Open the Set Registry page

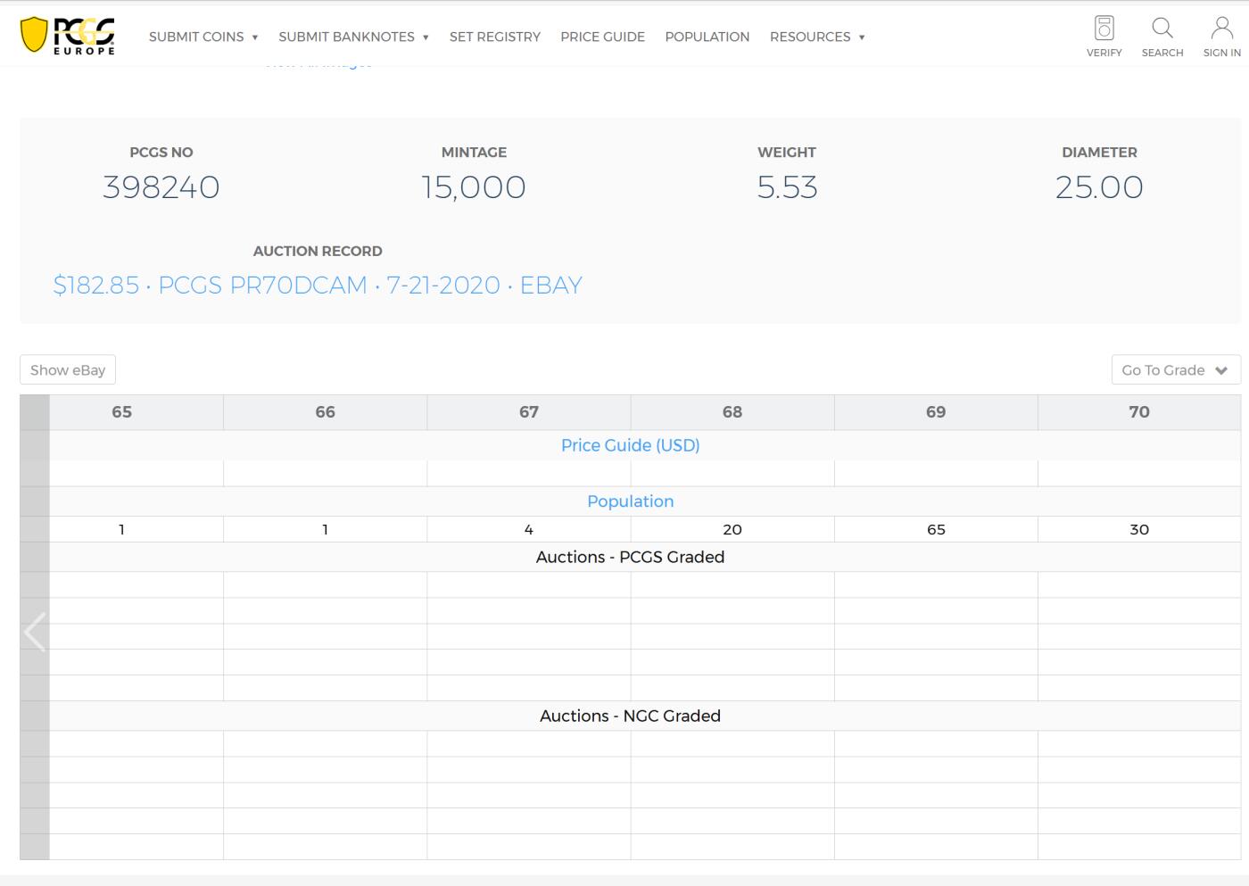494,37
